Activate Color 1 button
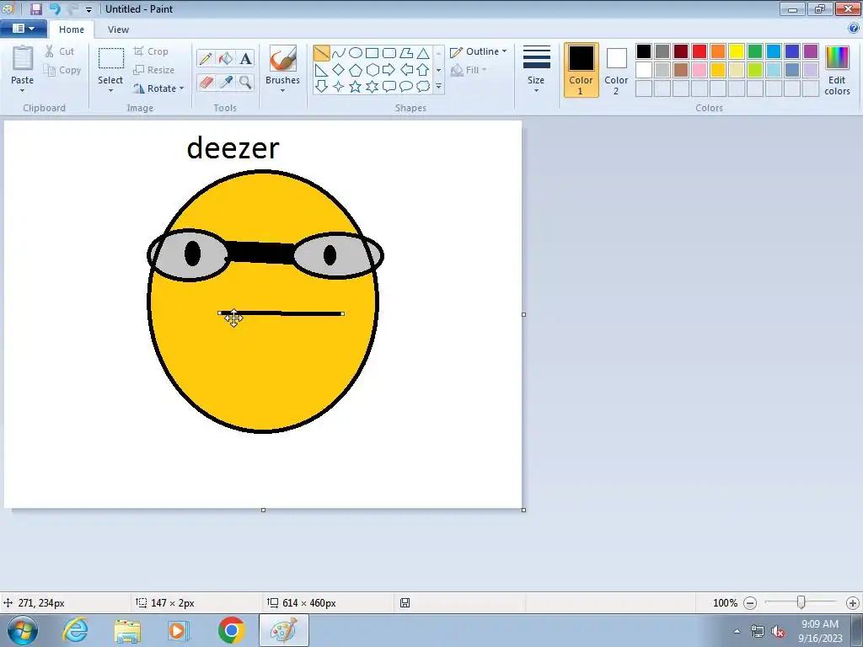 coord(582,71)
